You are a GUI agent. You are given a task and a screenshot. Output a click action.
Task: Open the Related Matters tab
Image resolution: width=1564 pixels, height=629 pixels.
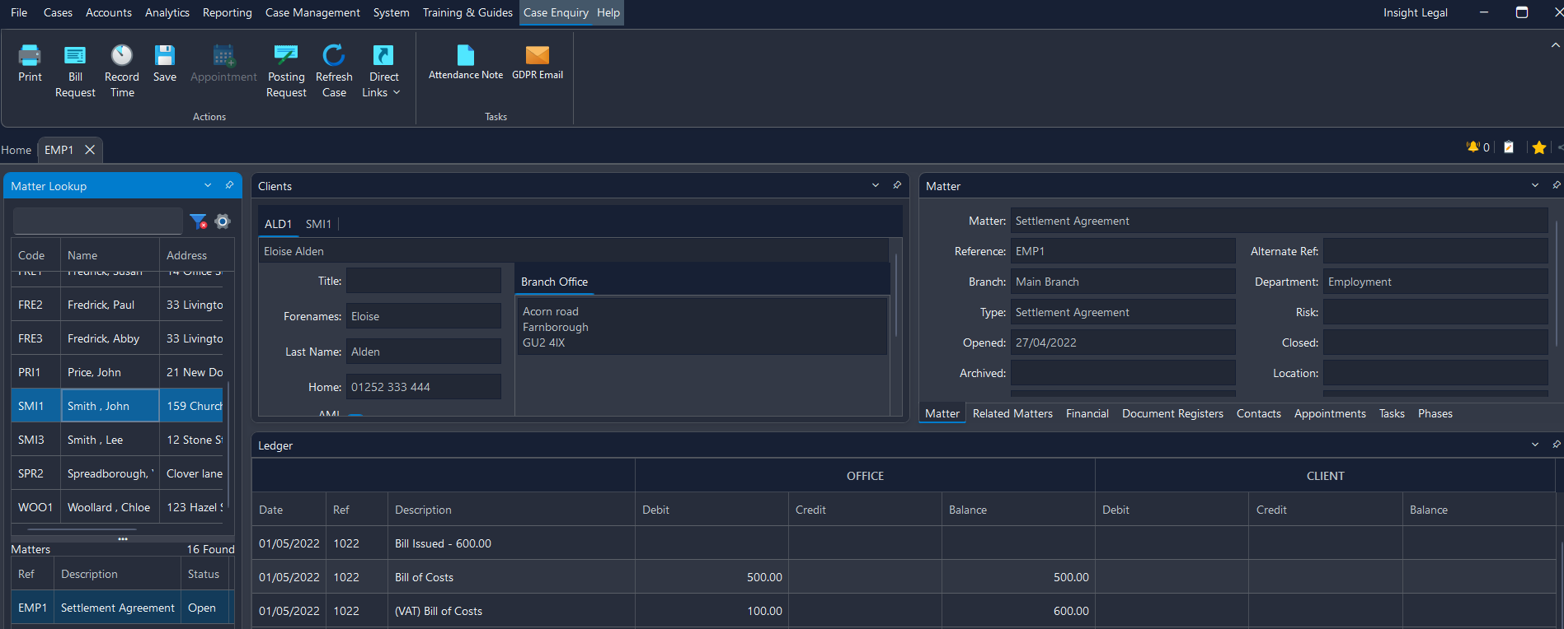click(x=1012, y=413)
